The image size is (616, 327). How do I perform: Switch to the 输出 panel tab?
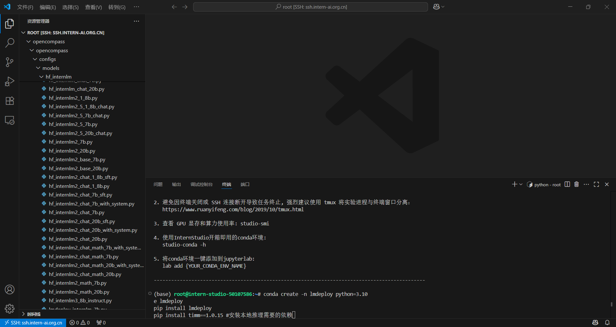point(176,184)
